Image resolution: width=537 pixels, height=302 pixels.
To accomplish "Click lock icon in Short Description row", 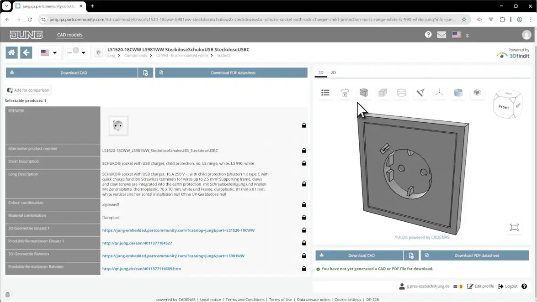I will tap(304, 163).
